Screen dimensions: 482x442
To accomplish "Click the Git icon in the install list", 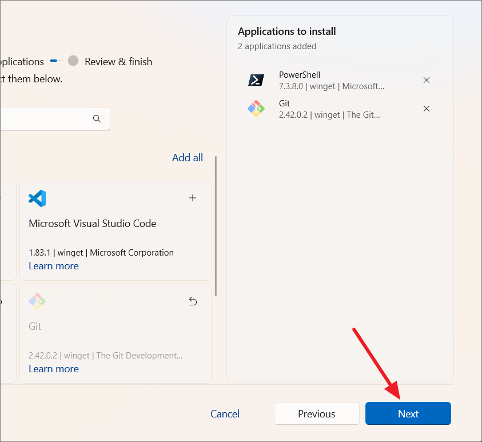I will [256, 109].
